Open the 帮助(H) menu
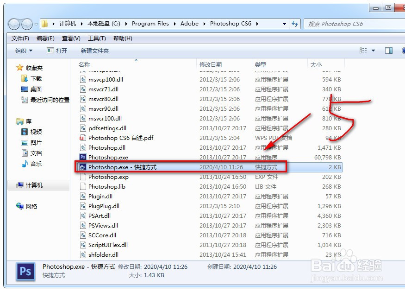405x292 pixels. 123,38
